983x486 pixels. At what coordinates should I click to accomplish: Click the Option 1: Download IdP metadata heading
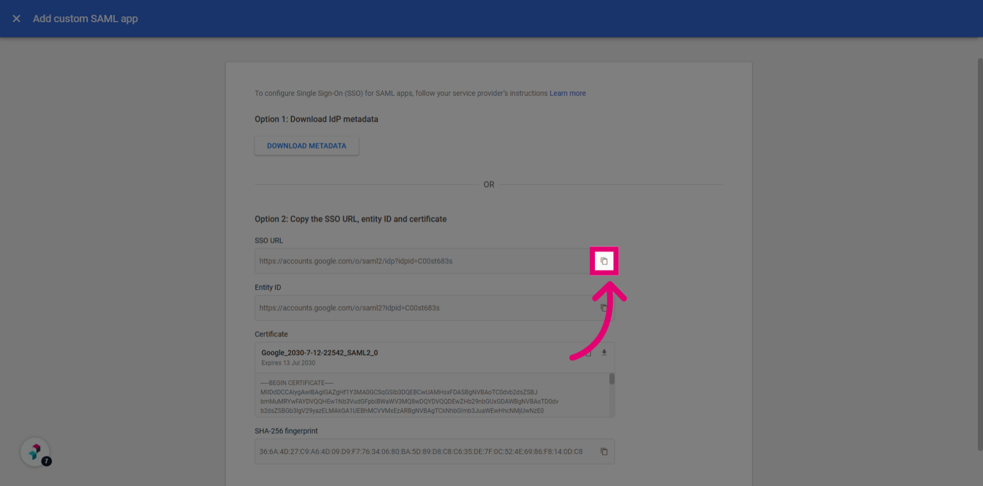click(x=316, y=119)
